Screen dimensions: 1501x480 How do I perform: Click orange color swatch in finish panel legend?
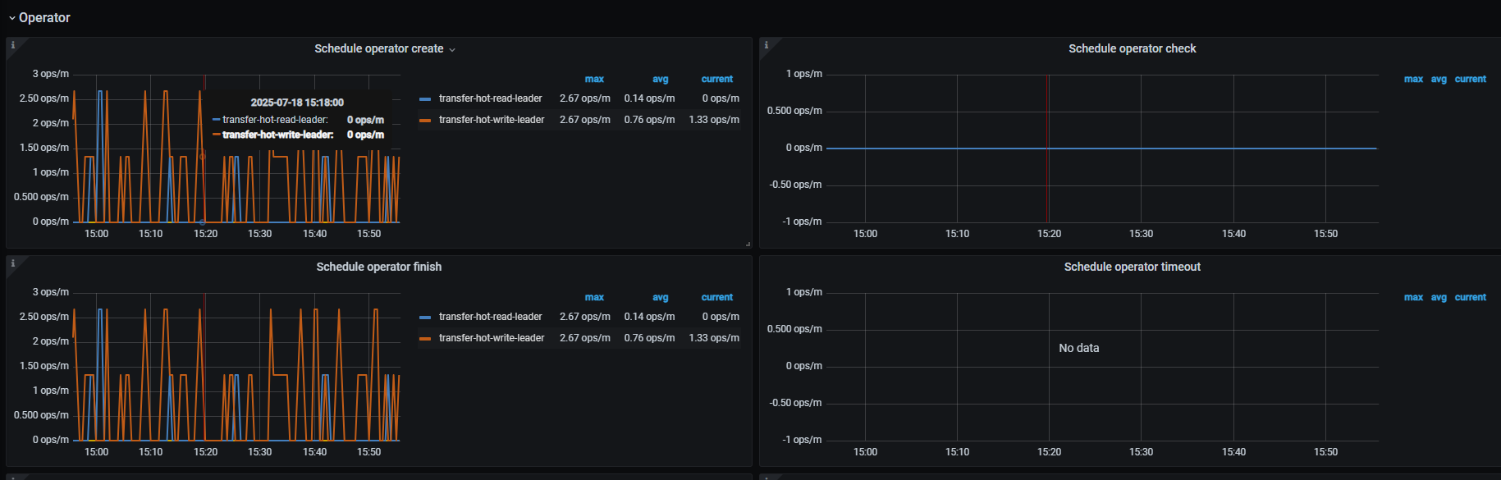425,338
